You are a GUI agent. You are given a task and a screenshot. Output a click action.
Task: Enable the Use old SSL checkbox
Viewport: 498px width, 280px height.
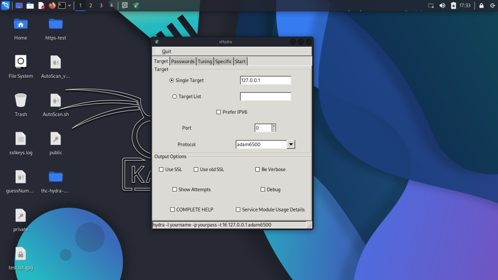(196, 170)
